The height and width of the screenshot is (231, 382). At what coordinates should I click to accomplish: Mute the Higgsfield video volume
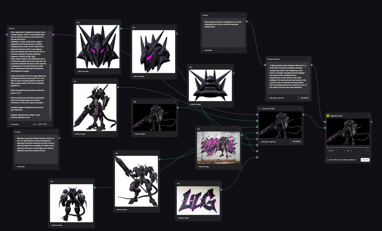point(368,151)
